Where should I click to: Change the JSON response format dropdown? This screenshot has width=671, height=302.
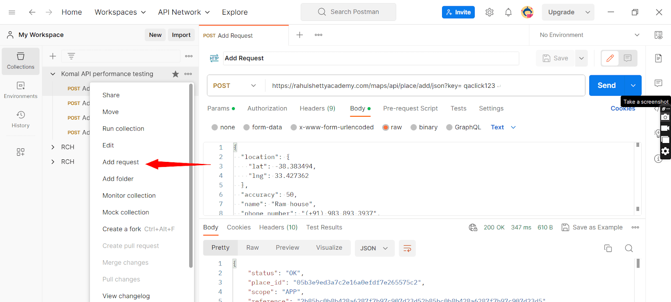(x=375, y=248)
